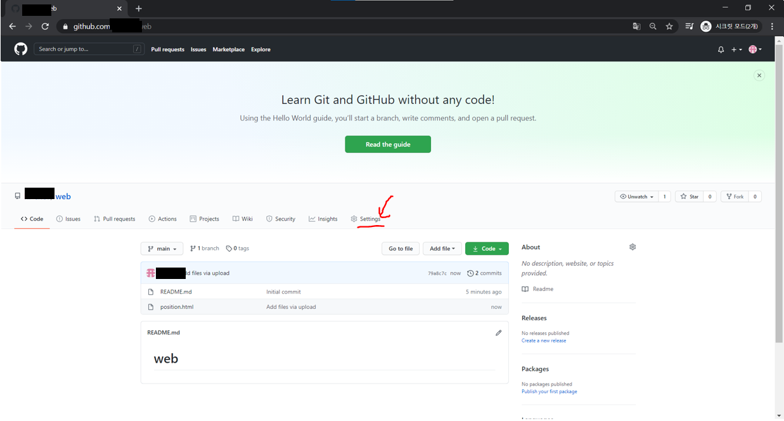
Task: Expand the plus create-new menu
Action: pos(736,49)
